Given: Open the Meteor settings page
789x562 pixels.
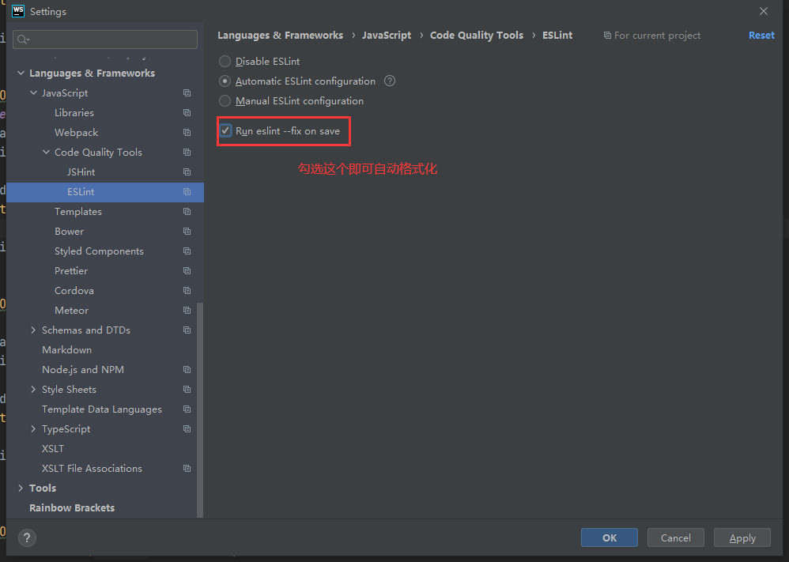Looking at the screenshot, I should point(71,311).
